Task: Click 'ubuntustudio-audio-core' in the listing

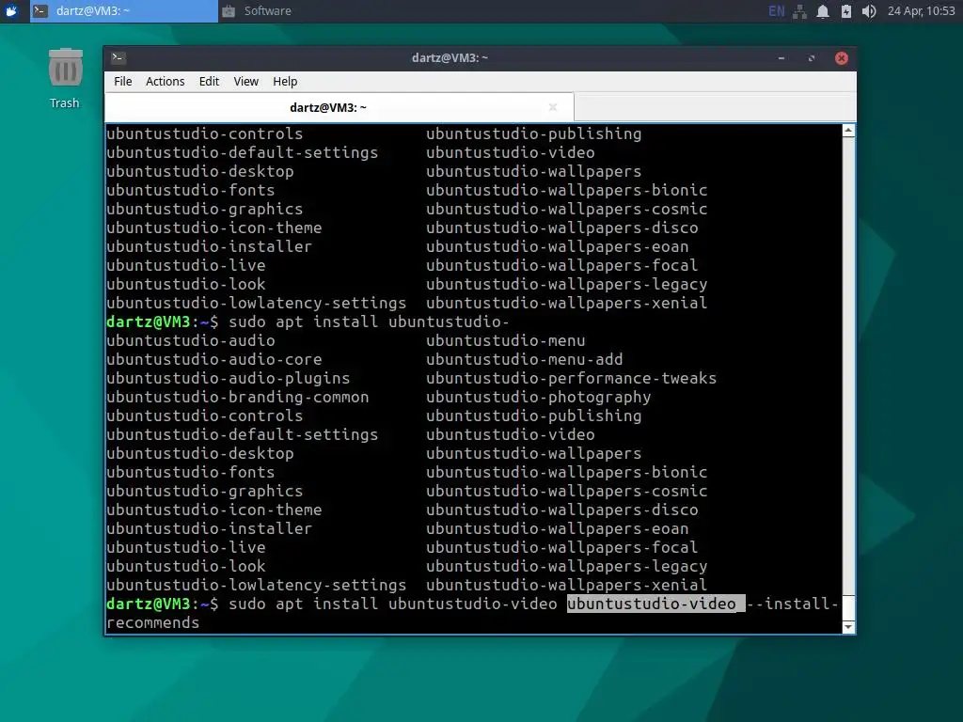Action: point(213,360)
